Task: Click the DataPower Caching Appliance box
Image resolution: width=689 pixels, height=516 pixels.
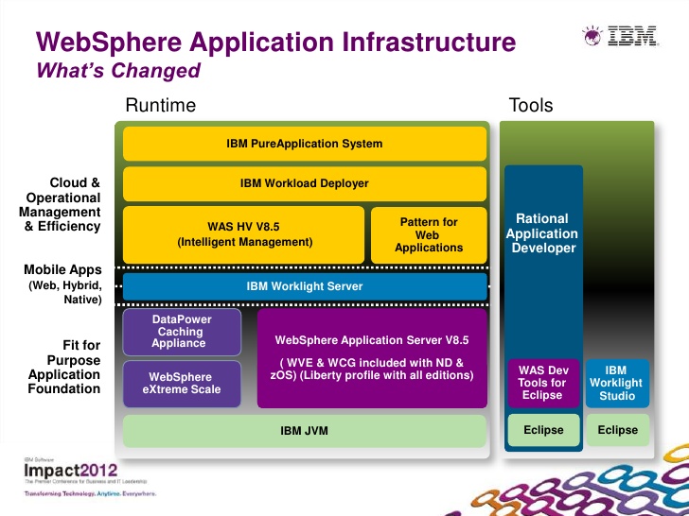Action: 182,332
